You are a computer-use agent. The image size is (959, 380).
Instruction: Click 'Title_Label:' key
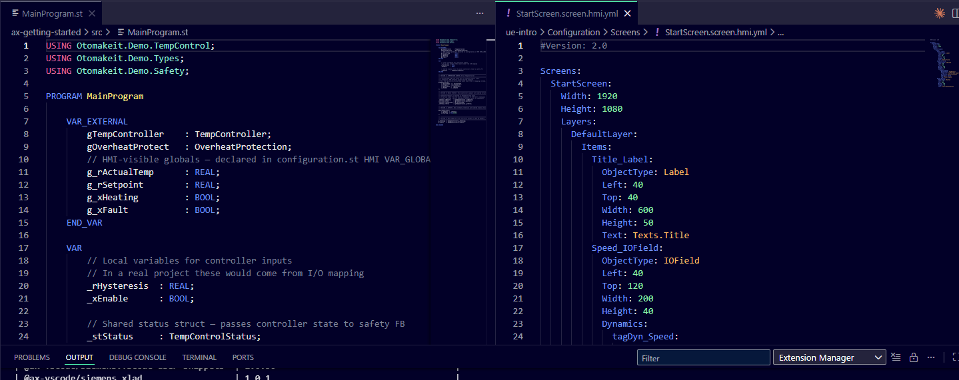622,159
